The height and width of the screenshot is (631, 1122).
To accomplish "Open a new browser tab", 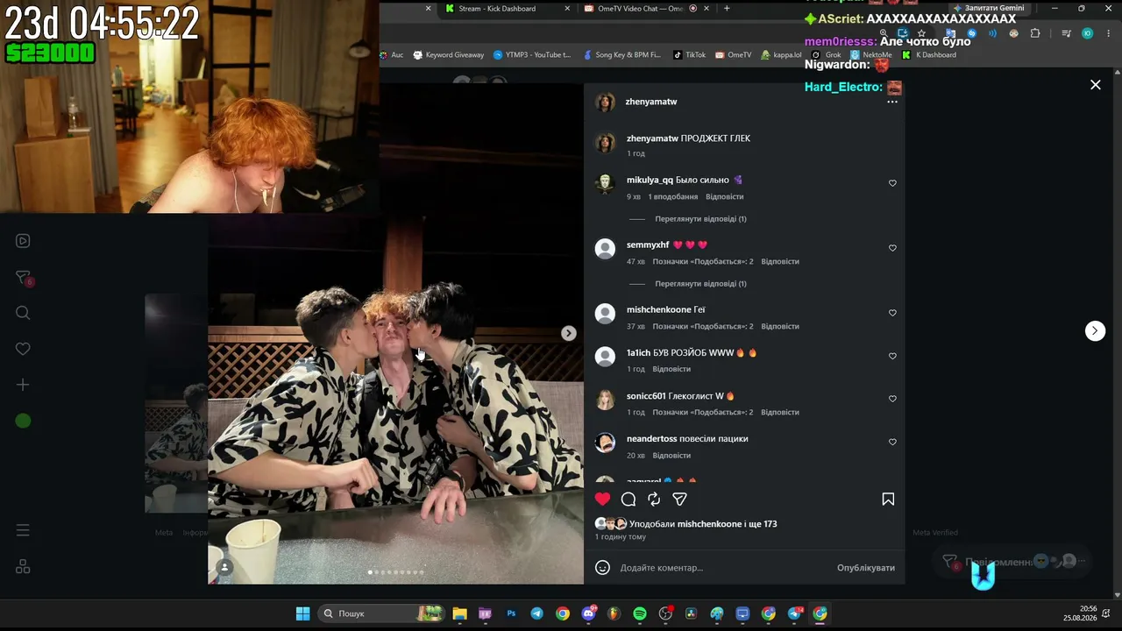I will click(727, 9).
